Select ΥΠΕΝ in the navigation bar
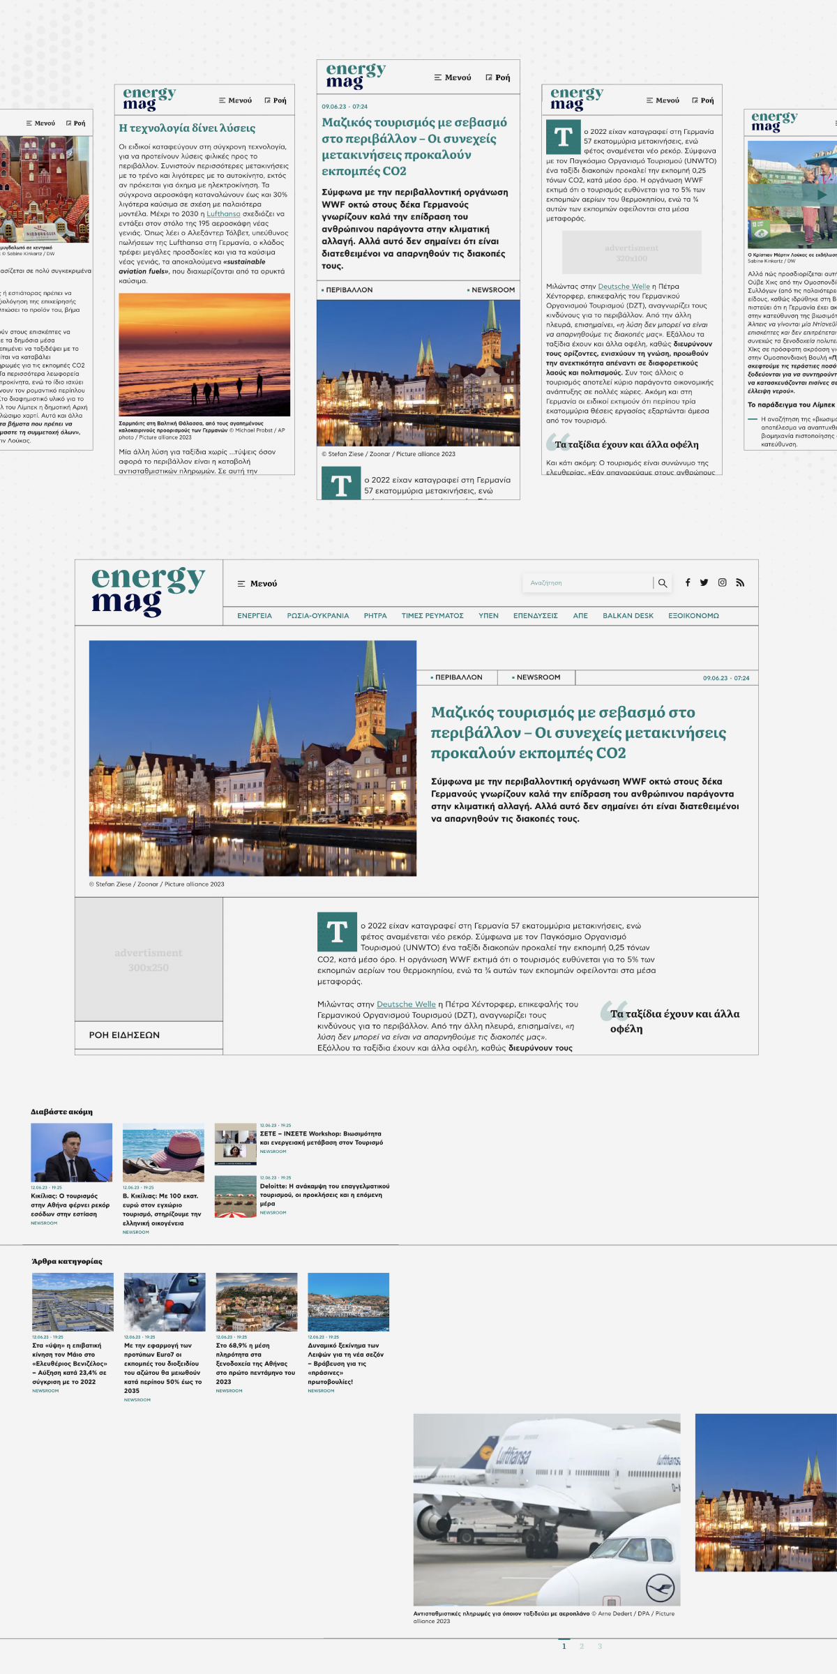 pyautogui.click(x=488, y=616)
